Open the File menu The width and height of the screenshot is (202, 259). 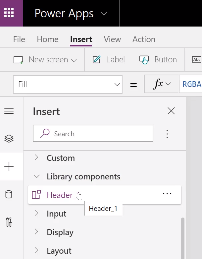tap(19, 39)
